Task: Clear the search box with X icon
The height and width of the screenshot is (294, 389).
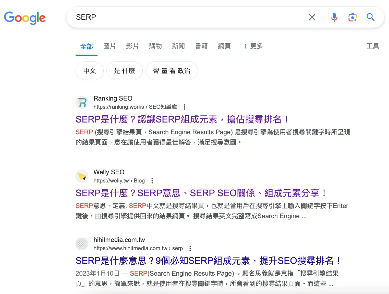Action: [312, 17]
